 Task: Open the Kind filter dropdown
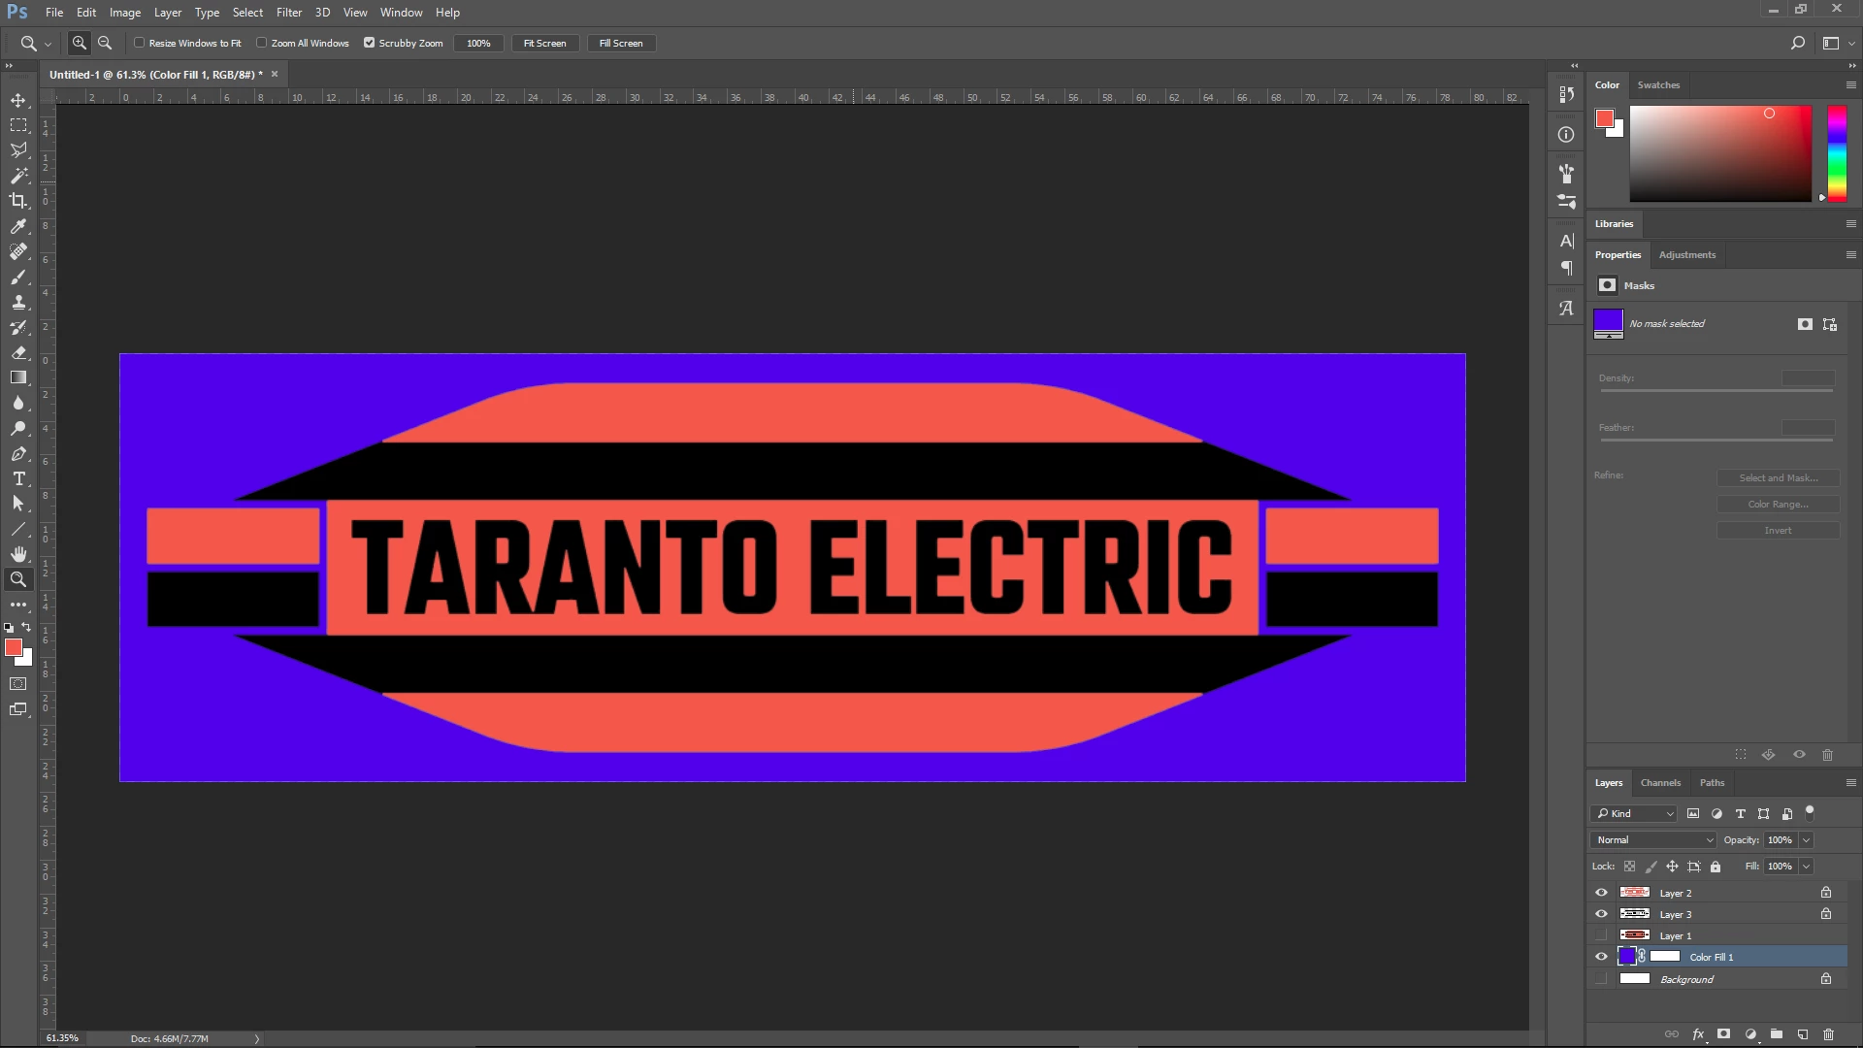coord(1634,814)
